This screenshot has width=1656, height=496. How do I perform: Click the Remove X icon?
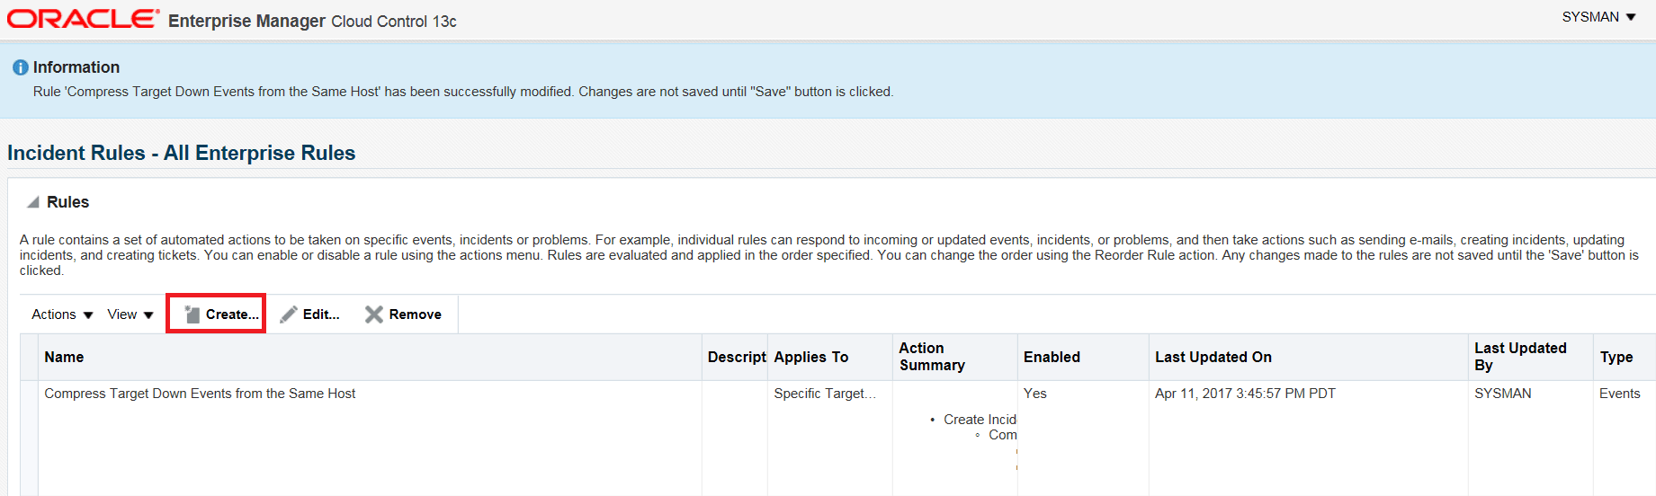[x=374, y=314]
